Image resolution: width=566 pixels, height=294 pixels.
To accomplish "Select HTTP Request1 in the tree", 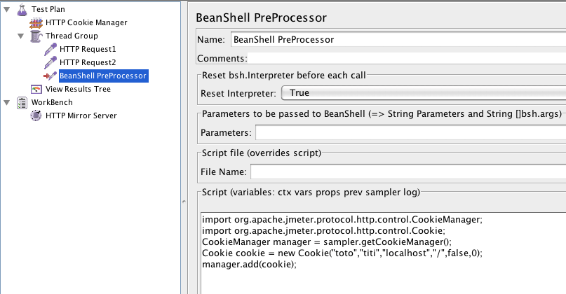I will coord(88,49).
